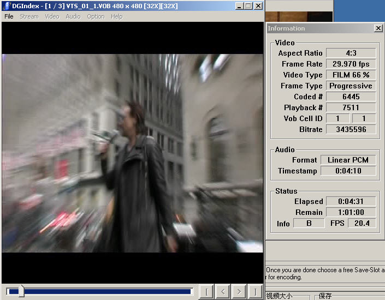The width and height of the screenshot is (385, 300).
Task: Click the mark-out ']' button
Action: 255,291
